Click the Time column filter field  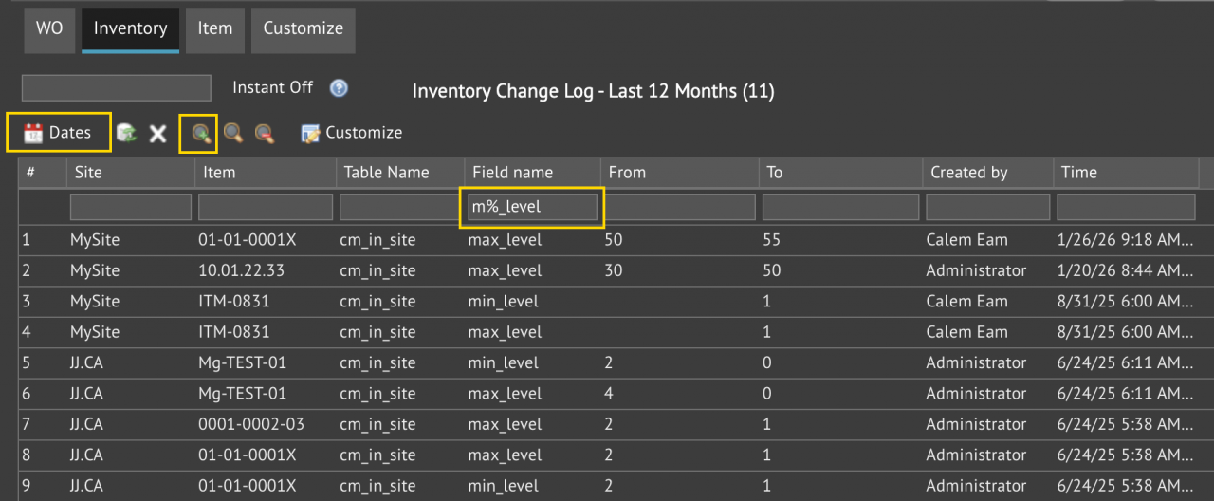[1127, 207]
